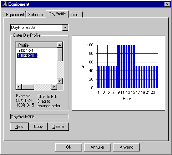Click the Equipment computer icon in the title bar
The image size is (172, 155).
4,4
